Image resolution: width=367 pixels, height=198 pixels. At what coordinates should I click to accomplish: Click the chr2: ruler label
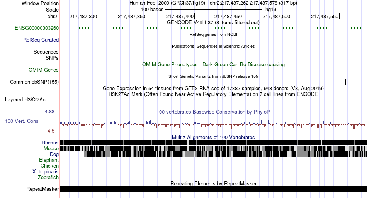click(53, 16)
